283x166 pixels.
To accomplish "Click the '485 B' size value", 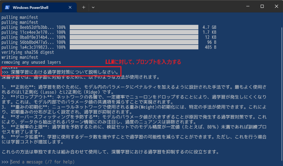I will pyautogui.click(x=210, y=47).
